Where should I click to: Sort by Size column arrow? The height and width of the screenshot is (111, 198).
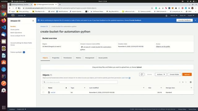pos(161,88)
